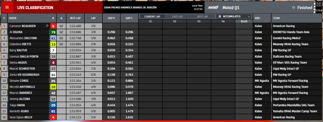Select rider Zonta VD GOORBERGH

click(x=25, y=75)
